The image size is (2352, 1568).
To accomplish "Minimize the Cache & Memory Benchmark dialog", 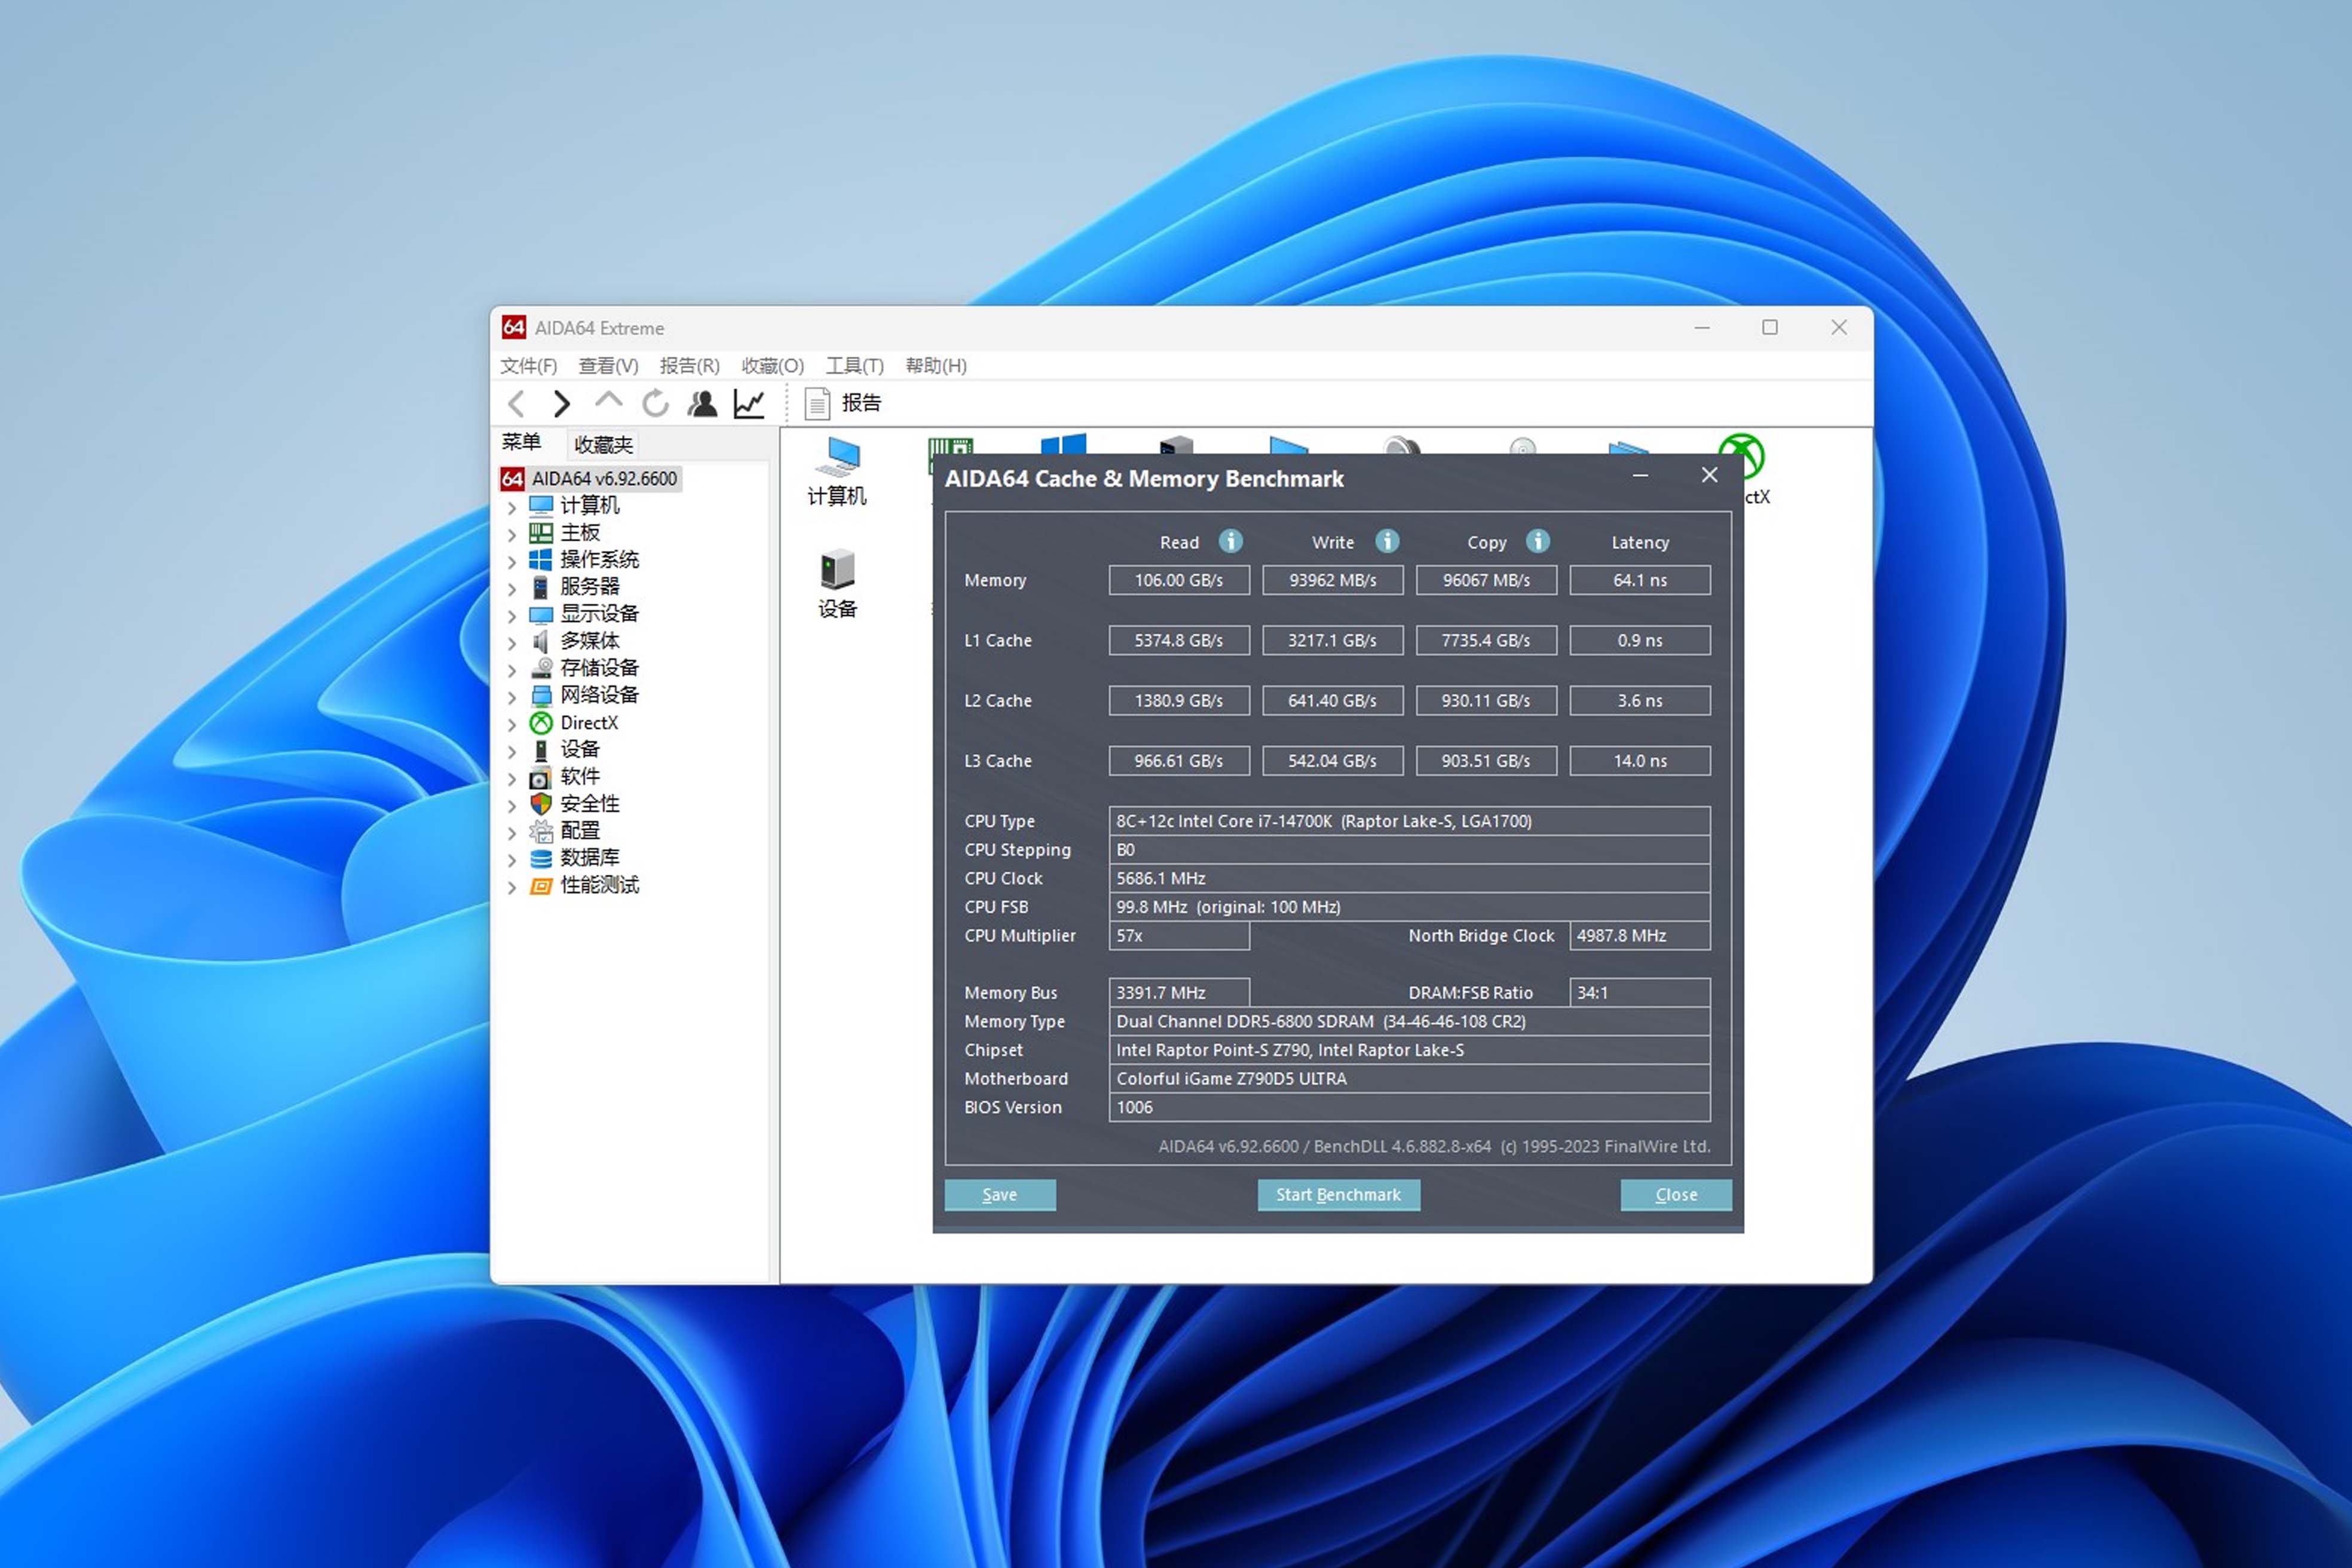I will [1640, 477].
